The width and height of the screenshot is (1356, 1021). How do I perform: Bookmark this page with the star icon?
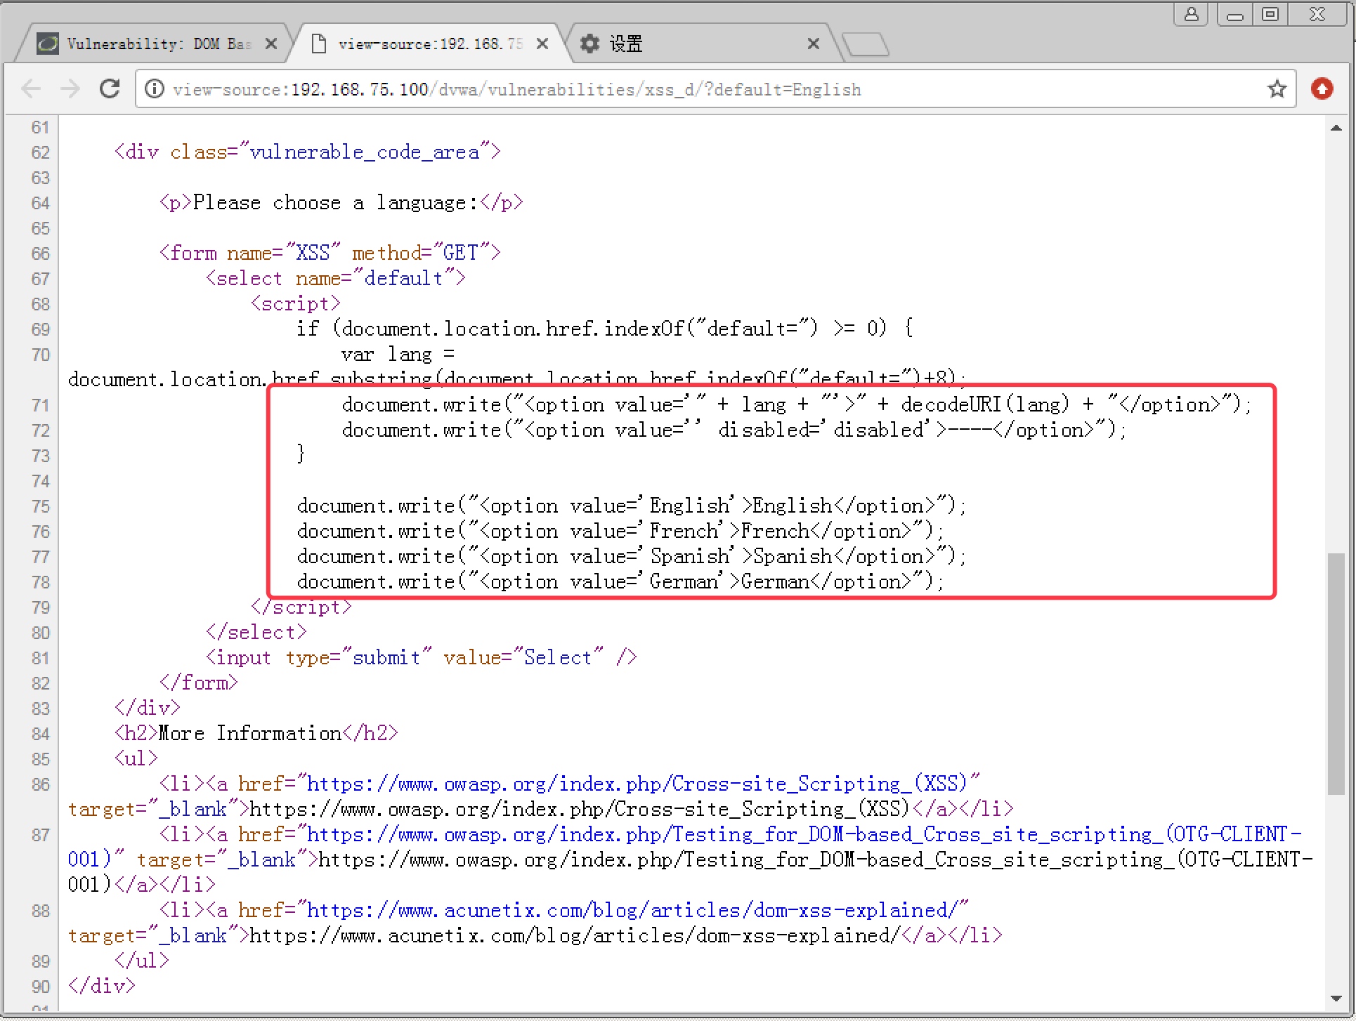1277,89
